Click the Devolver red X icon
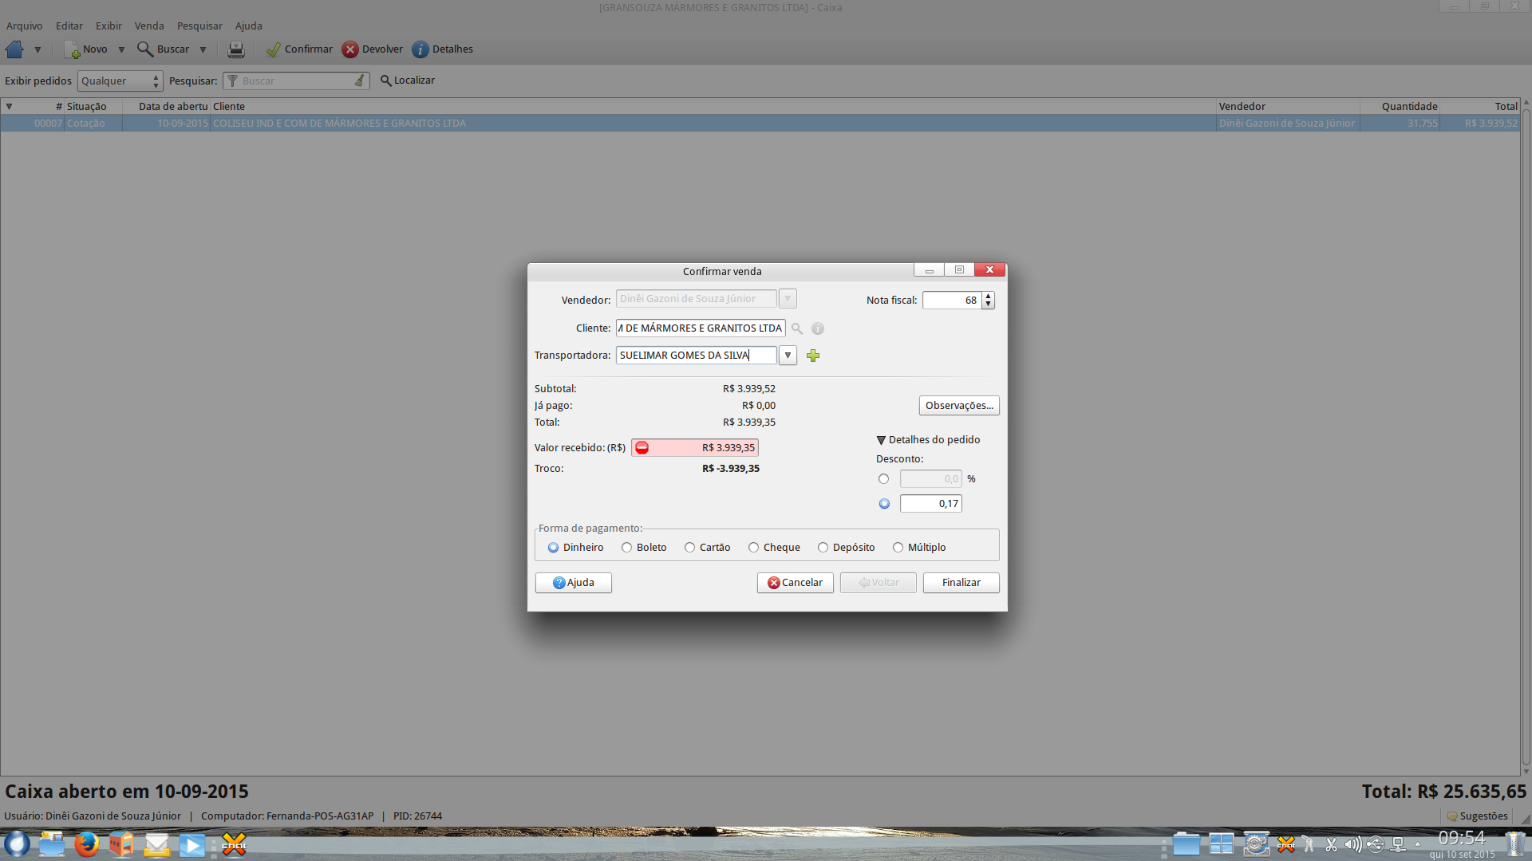1532x861 pixels. coord(350,49)
